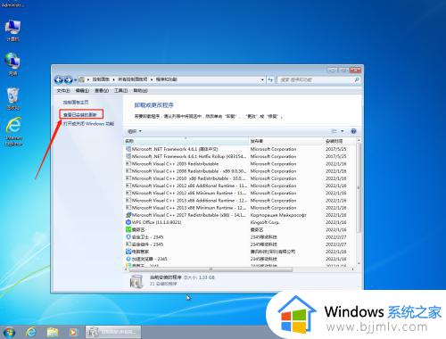Click the blue help icon
The image size is (446, 339).
353,131
